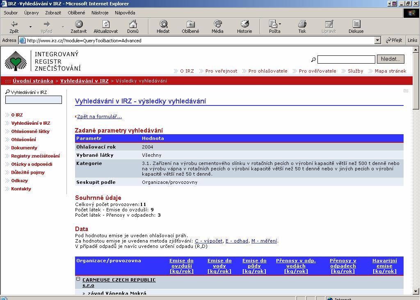The image size is (420, 300).
Task: Sort by Přenosy v odp. vodách column
Action: 296,266
